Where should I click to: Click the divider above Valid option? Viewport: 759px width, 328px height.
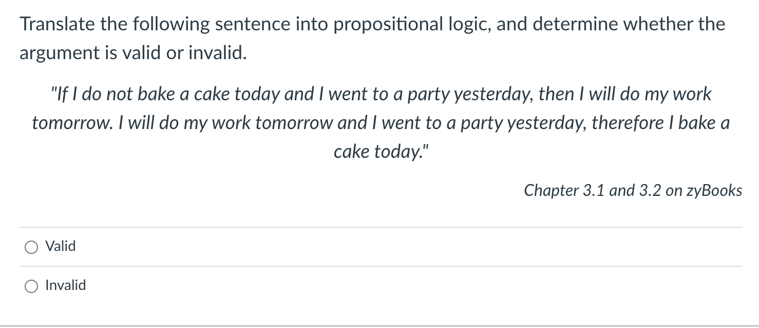[x=380, y=226]
